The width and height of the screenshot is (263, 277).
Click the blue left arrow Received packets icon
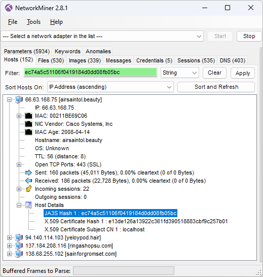pos(28,181)
